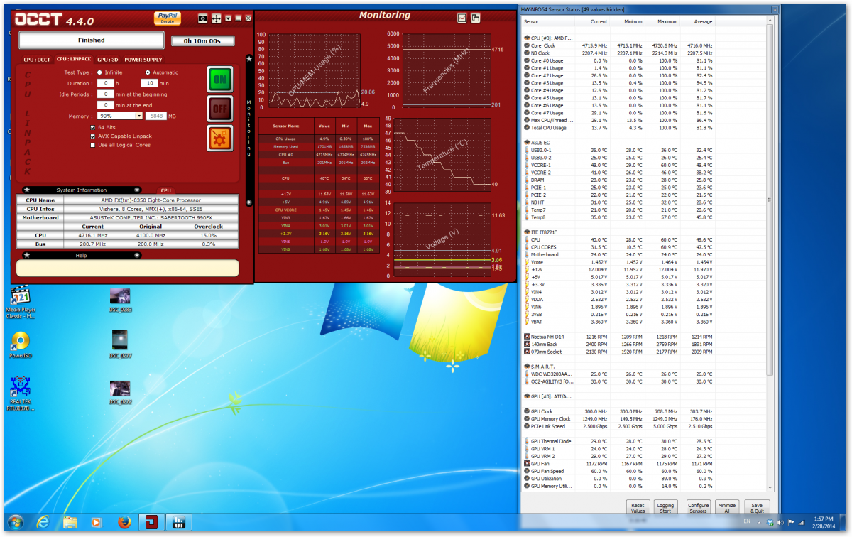Click idle minutes at the beginning field
852x537 pixels.
pos(105,94)
